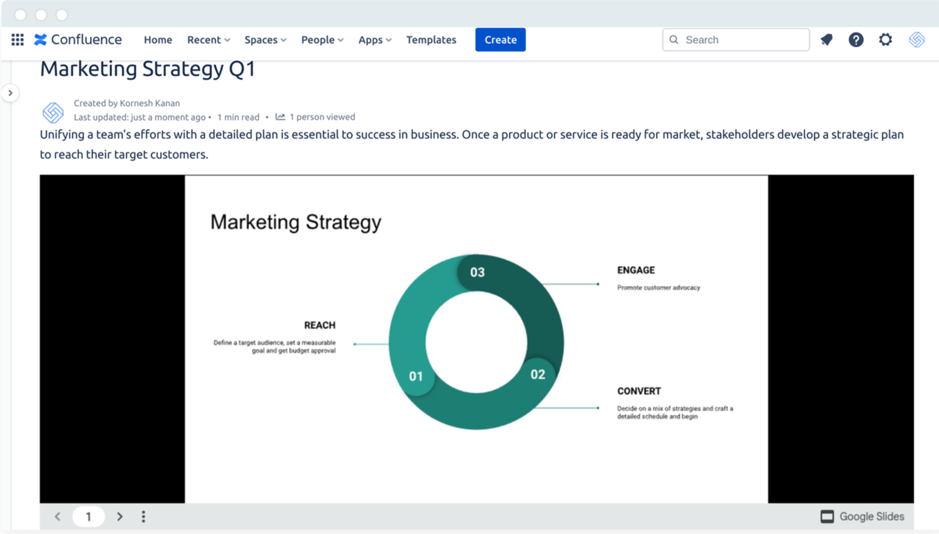939x534 pixels.
Task: Open the app switcher grid icon
Action: 17,40
